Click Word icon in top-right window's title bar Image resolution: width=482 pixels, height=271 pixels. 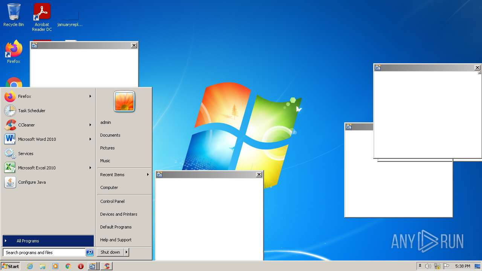point(378,68)
